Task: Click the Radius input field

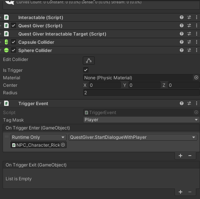Action: coord(142,93)
